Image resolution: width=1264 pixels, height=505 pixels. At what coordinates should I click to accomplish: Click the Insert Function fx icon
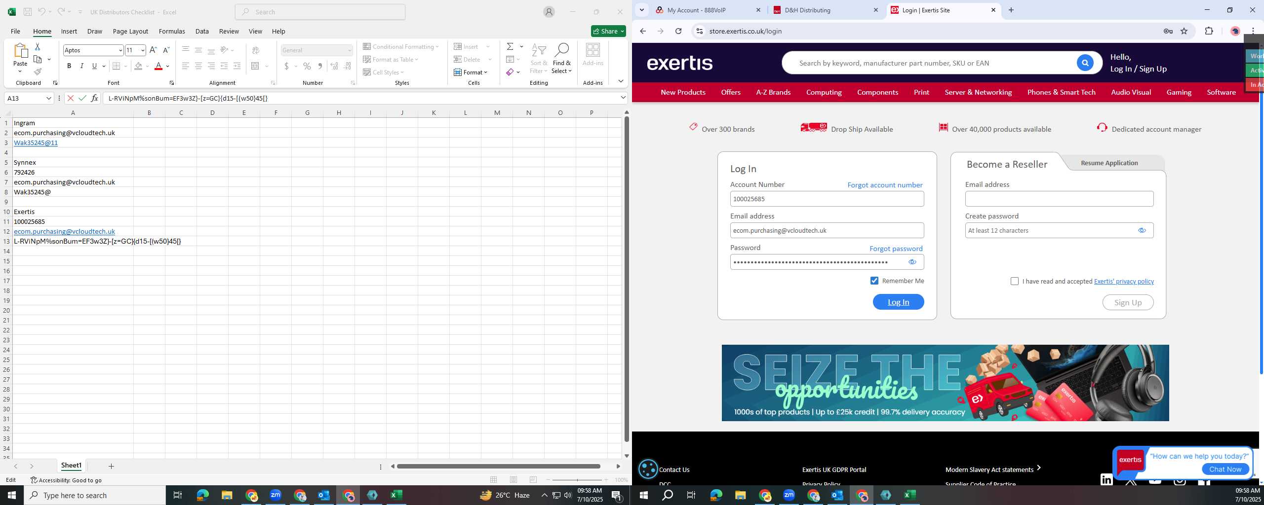(94, 98)
